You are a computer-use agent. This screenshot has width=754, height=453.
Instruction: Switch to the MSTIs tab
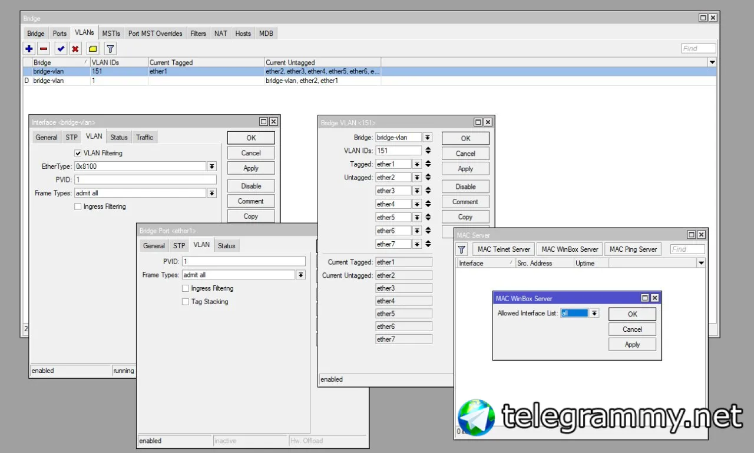point(111,34)
